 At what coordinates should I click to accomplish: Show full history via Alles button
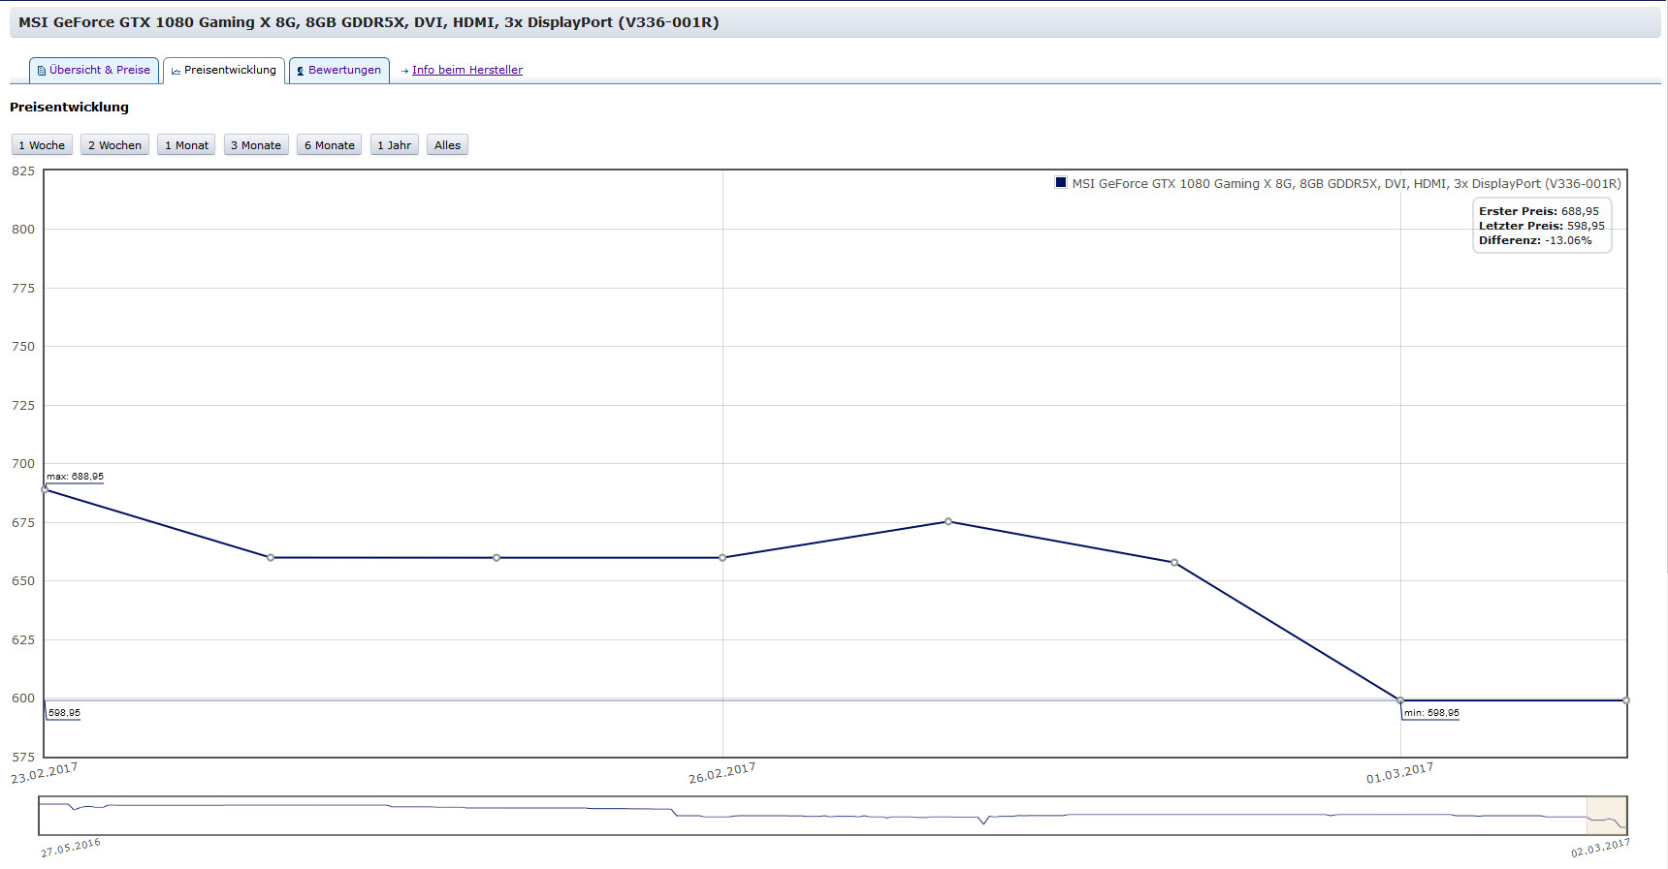coord(447,145)
